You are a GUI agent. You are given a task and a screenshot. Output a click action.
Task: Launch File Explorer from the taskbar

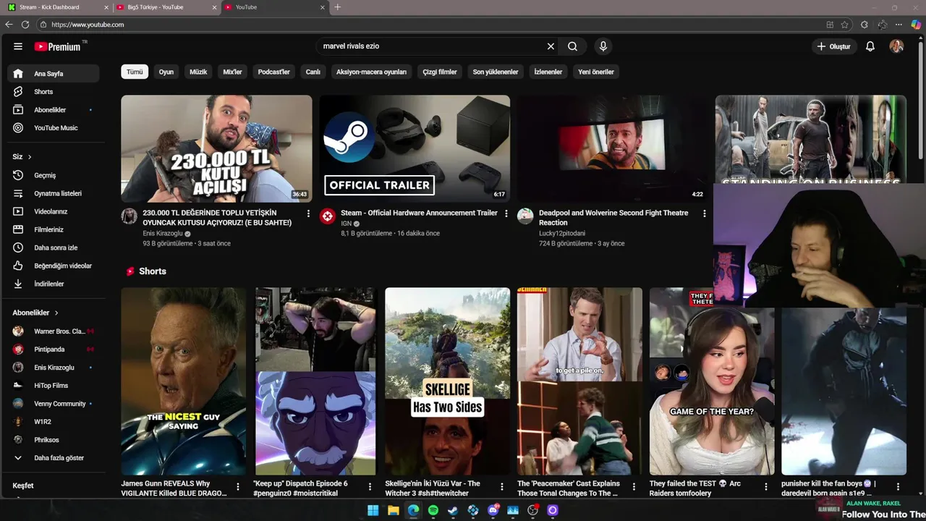tap(393, 510)
